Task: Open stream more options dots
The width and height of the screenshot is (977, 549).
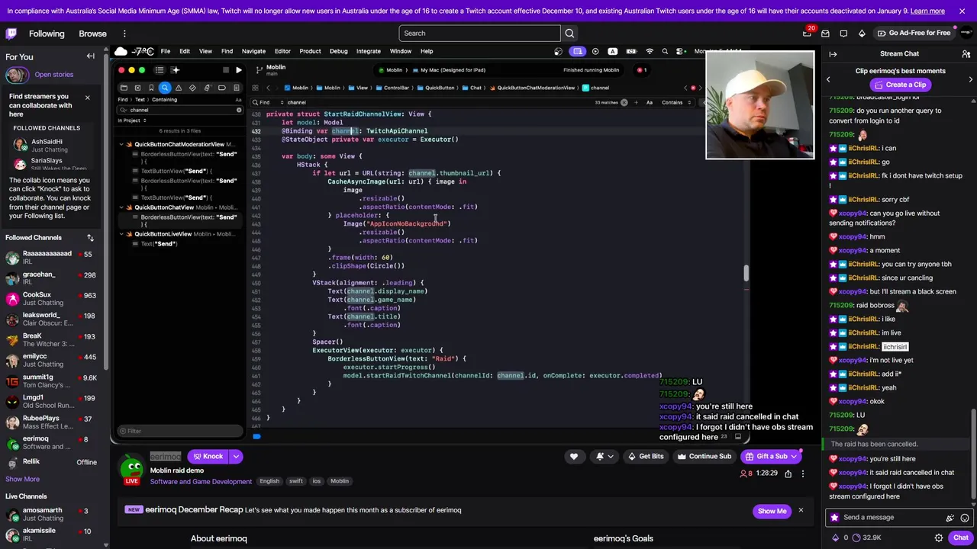Action: tap(802, 474)
